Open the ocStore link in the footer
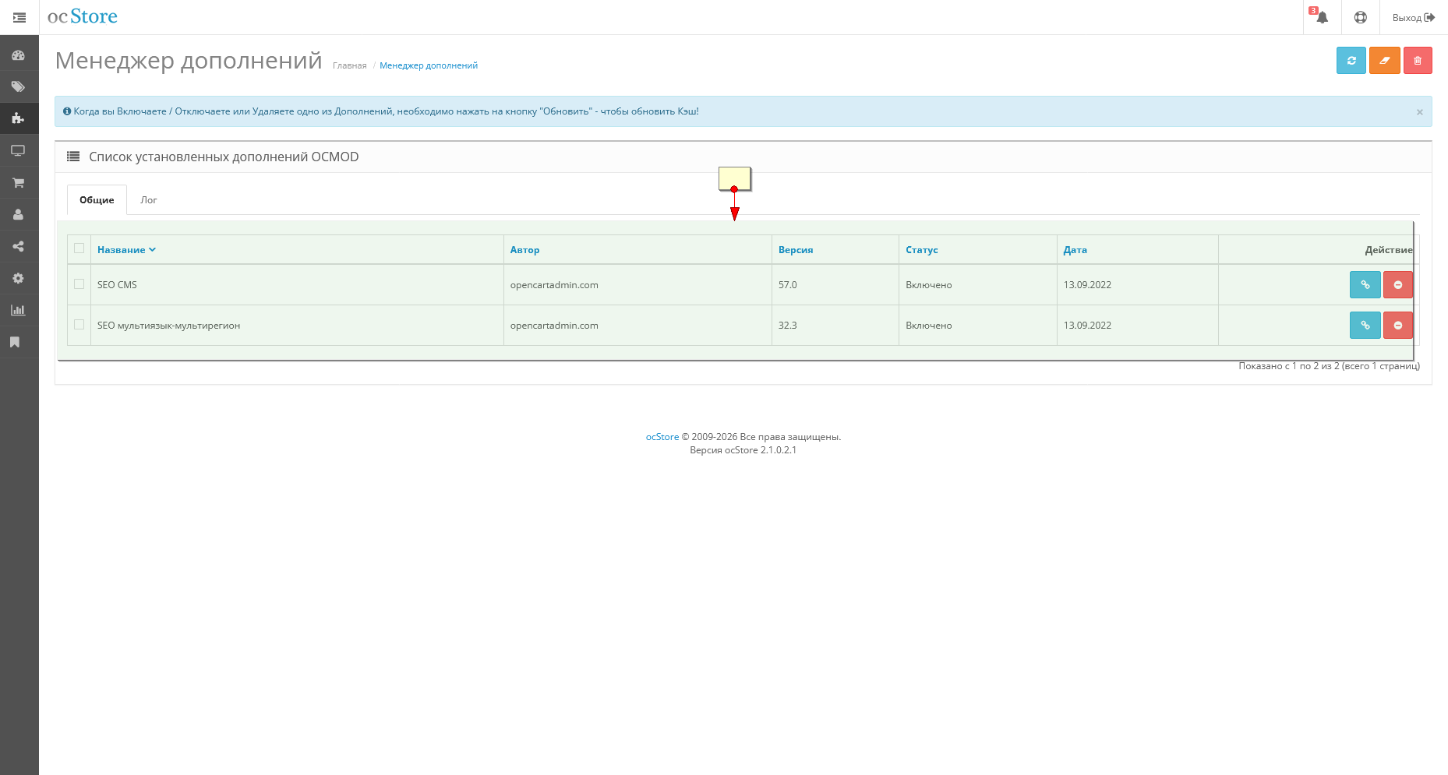Viewport: 1448px width, 775px height. [x=662, y=437]
